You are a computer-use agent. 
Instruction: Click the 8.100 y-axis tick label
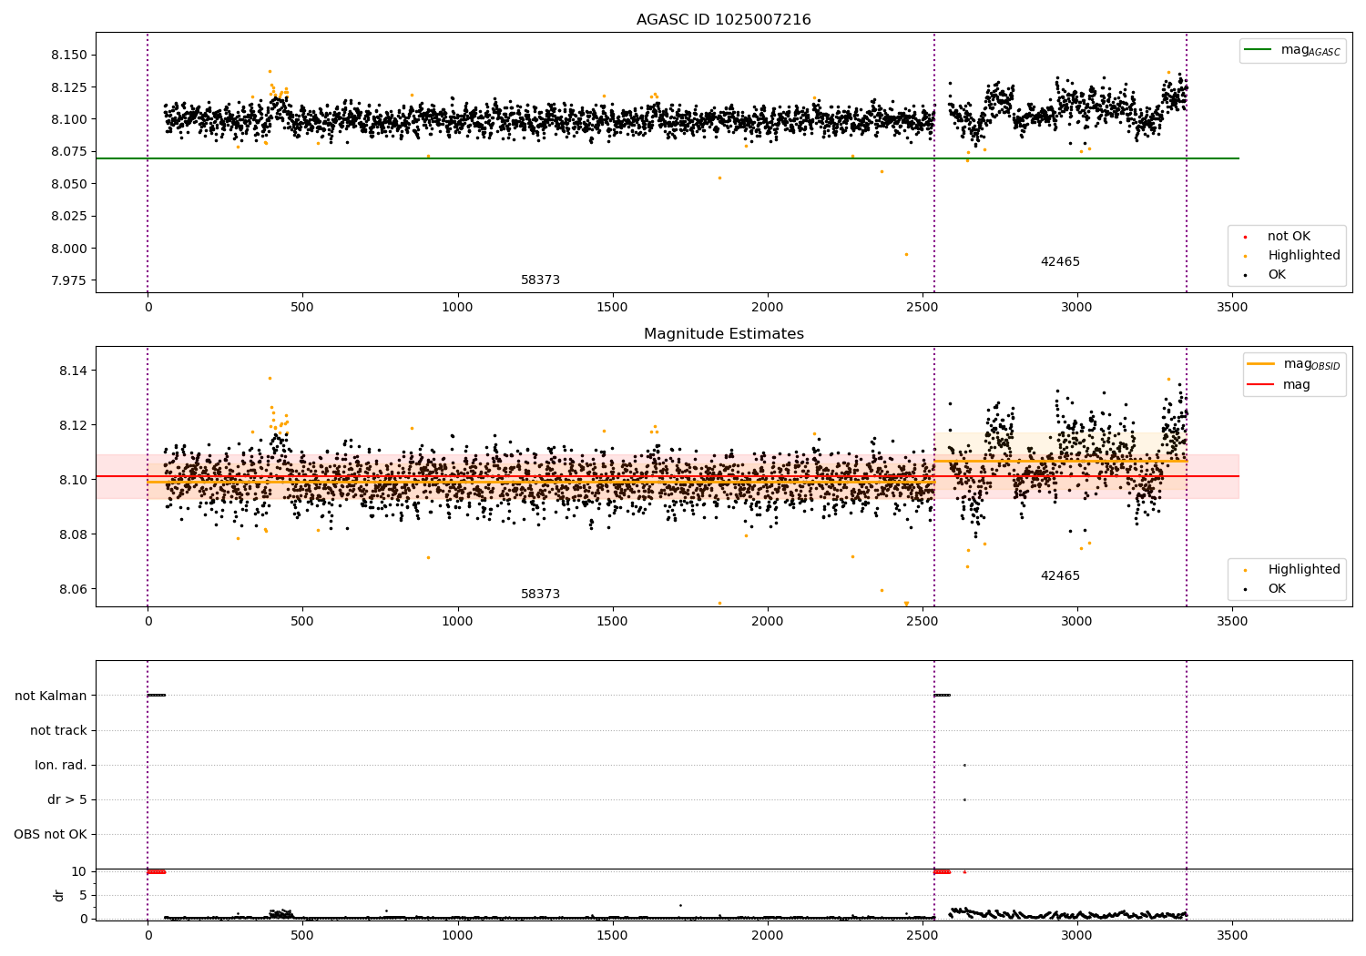coord(69,119)
